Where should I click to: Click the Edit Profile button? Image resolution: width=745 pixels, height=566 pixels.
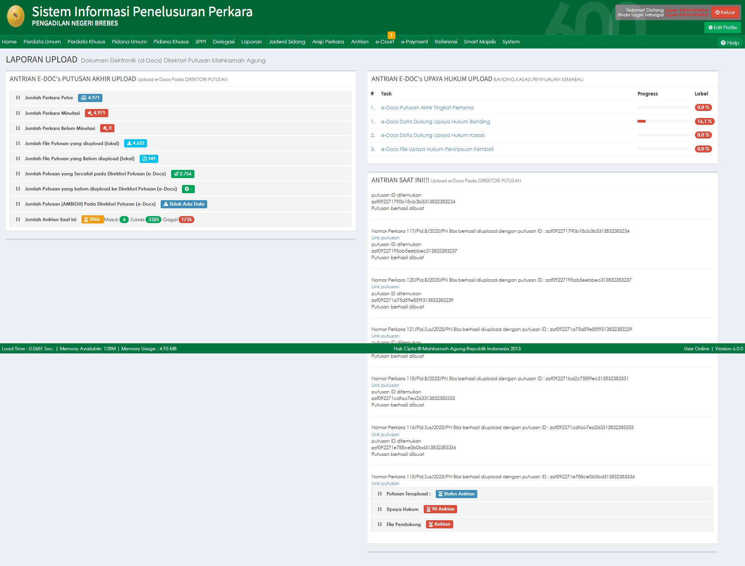pyautogui.click(x=722, y=28)
